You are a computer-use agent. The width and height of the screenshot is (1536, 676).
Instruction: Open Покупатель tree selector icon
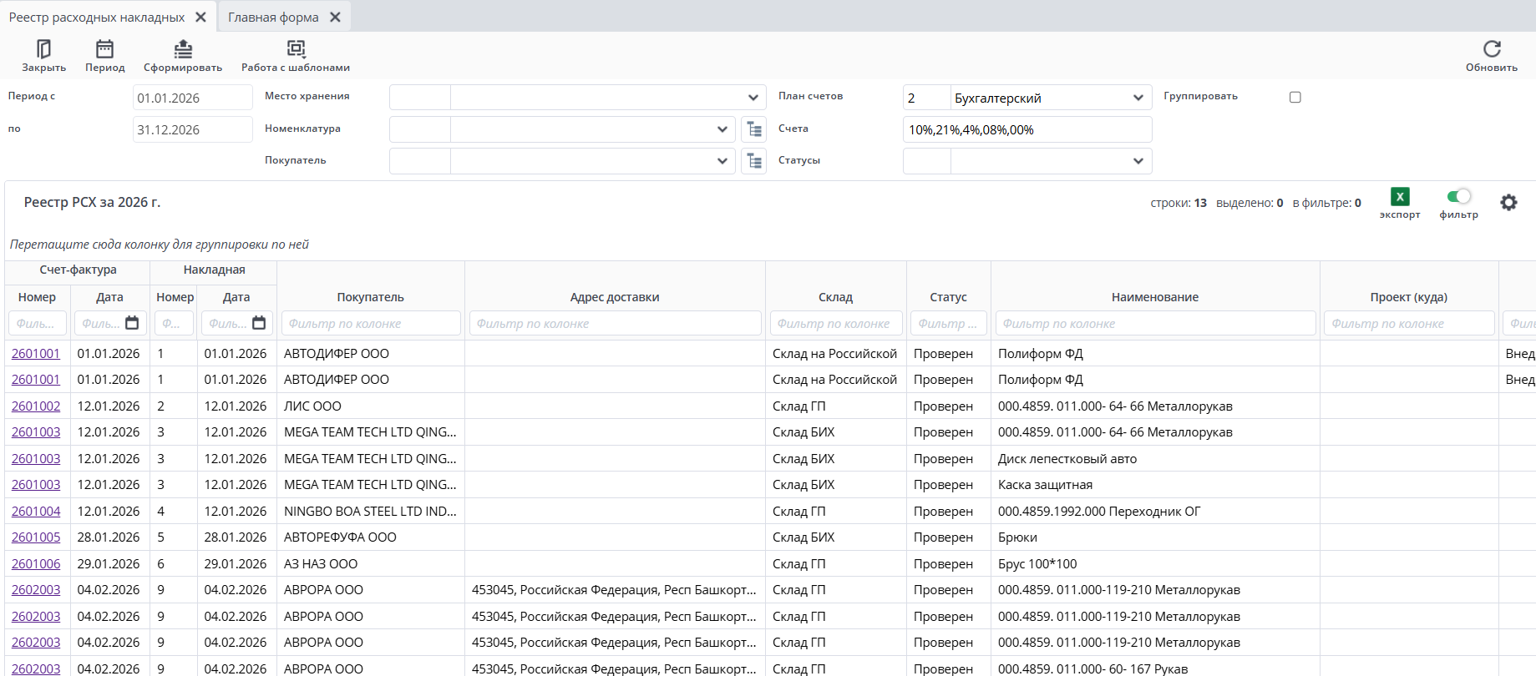[754, 161]
